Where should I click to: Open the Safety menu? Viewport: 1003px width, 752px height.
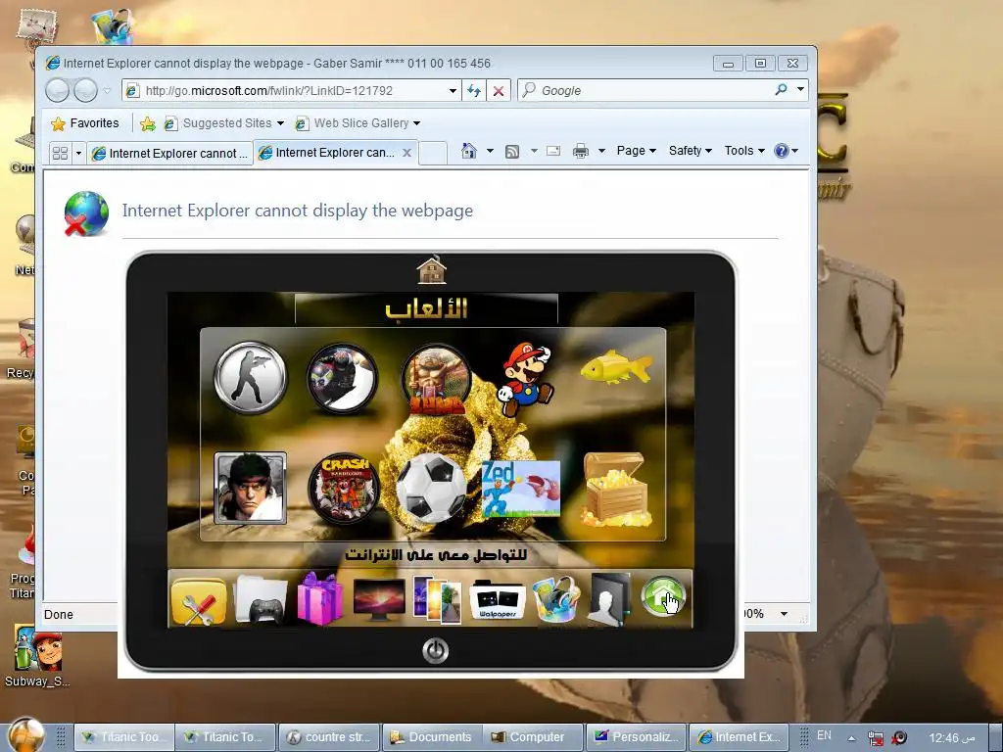pos(691,151)
